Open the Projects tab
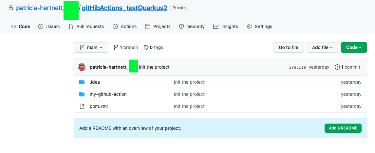Screen dimensions: 375x153 pyautogui.click(x=158, y=26)
